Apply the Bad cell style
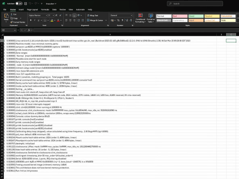Image resolution: width=239 pixels, height=179 pixels. point(180,16)
